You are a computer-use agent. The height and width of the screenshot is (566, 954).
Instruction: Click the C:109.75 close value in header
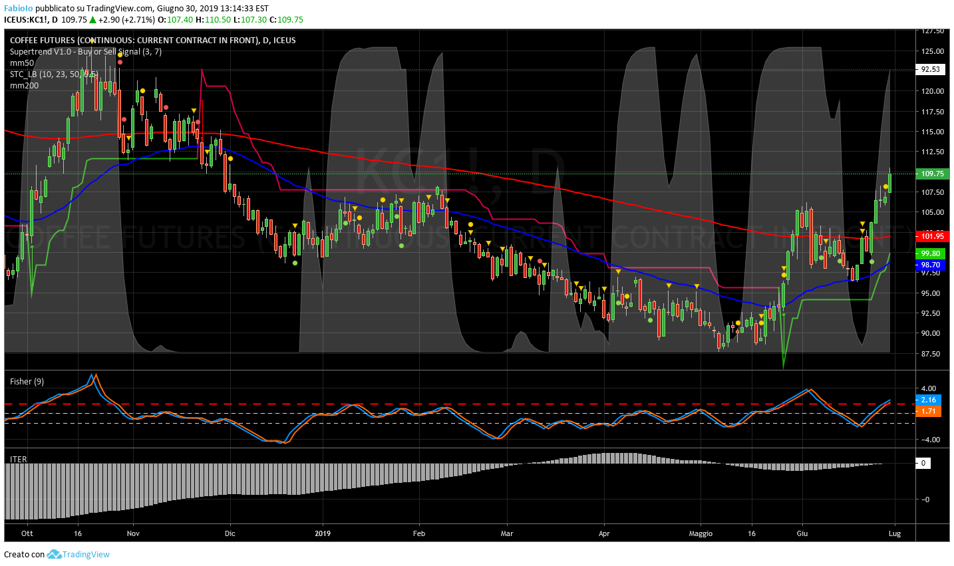(x=286, y=20)
